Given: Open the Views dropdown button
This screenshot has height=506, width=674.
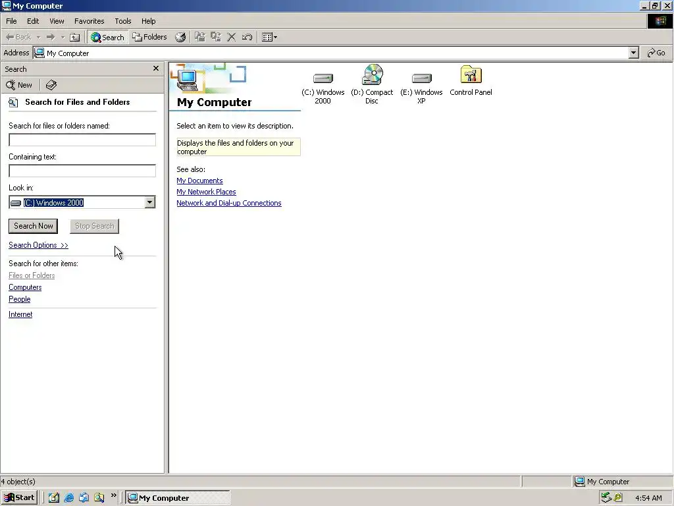Looking at the screenshot, I should point(269,37).
